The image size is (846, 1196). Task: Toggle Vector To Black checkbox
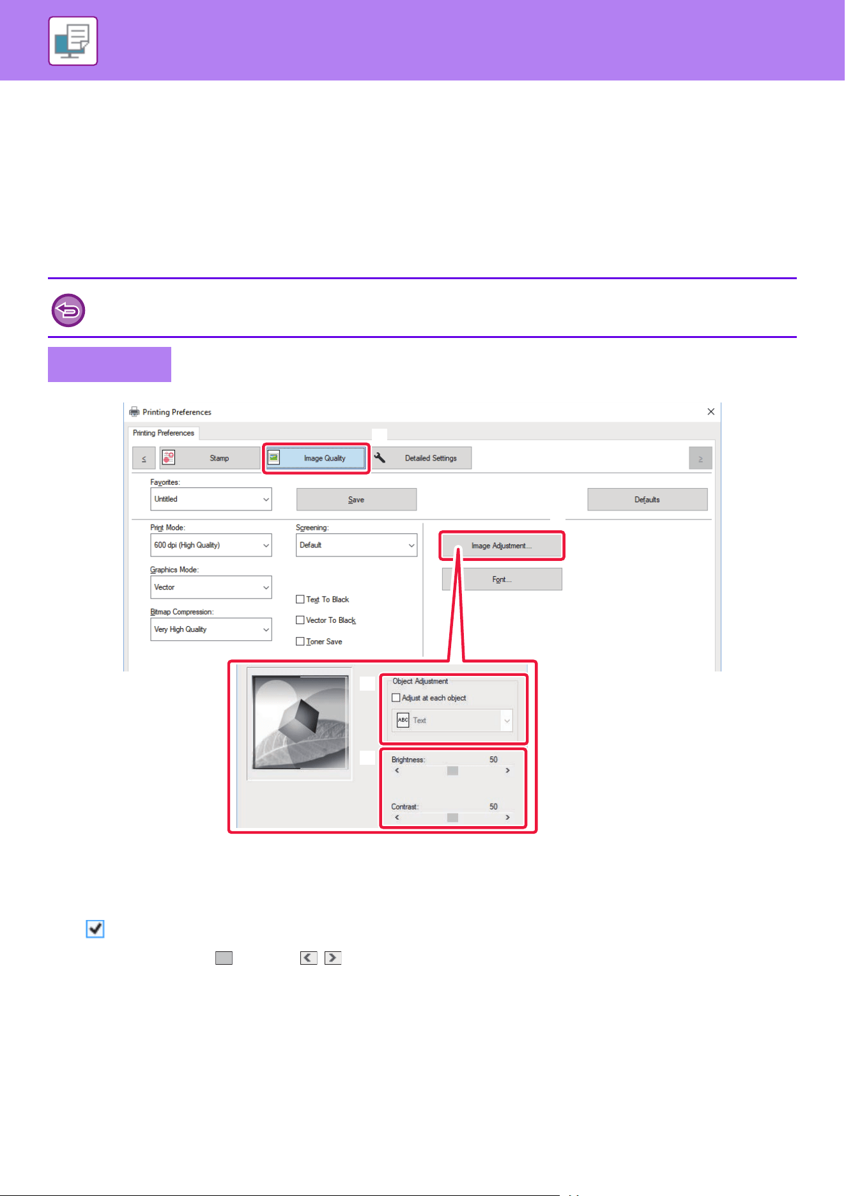300,620
